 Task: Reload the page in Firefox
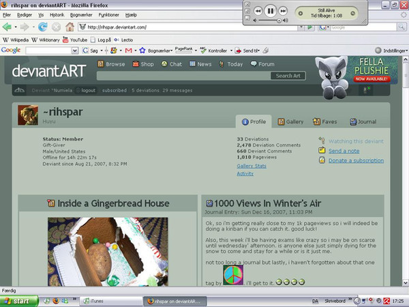(42, 27)
